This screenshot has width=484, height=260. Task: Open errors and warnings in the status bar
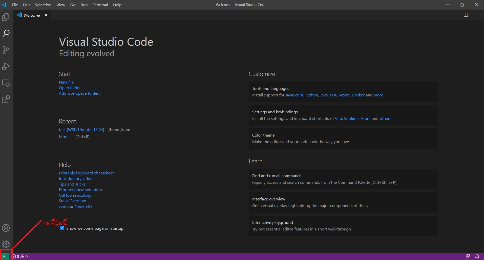point(20,256)
